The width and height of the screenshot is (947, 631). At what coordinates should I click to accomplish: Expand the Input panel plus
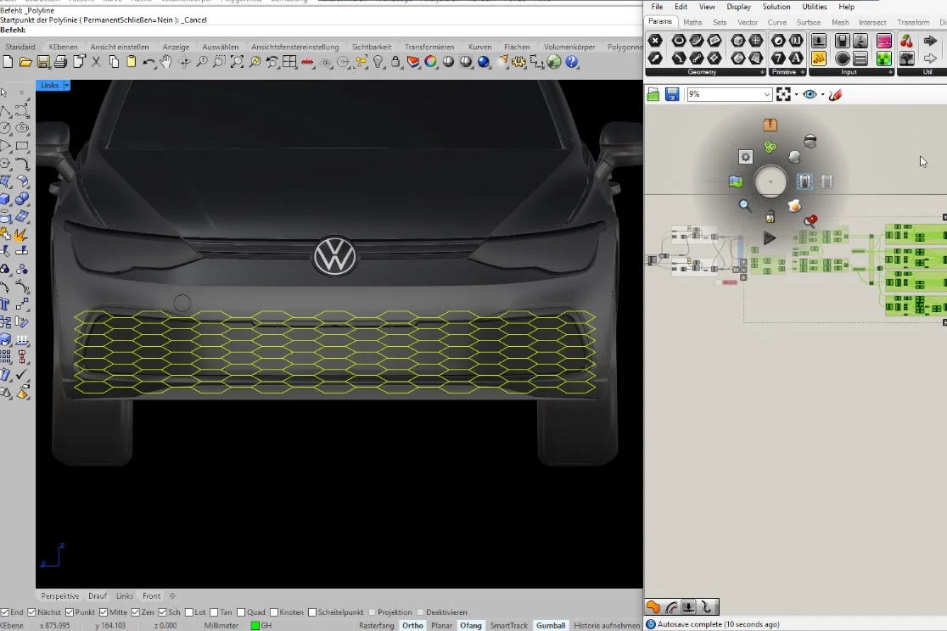(890, 72)
